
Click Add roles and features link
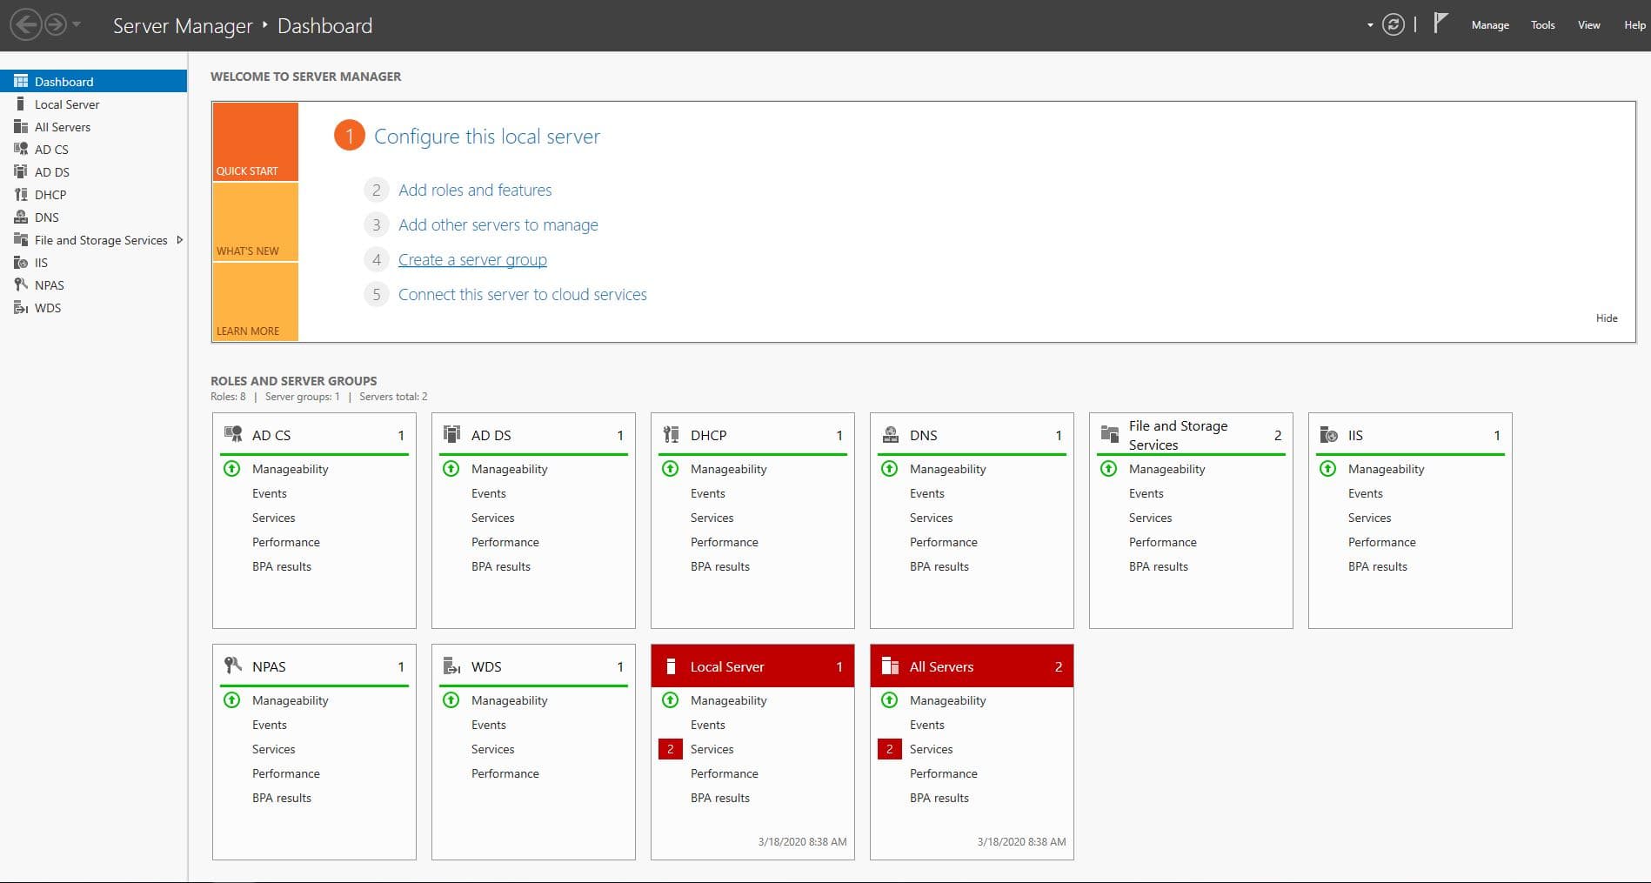tap(475, 190)
